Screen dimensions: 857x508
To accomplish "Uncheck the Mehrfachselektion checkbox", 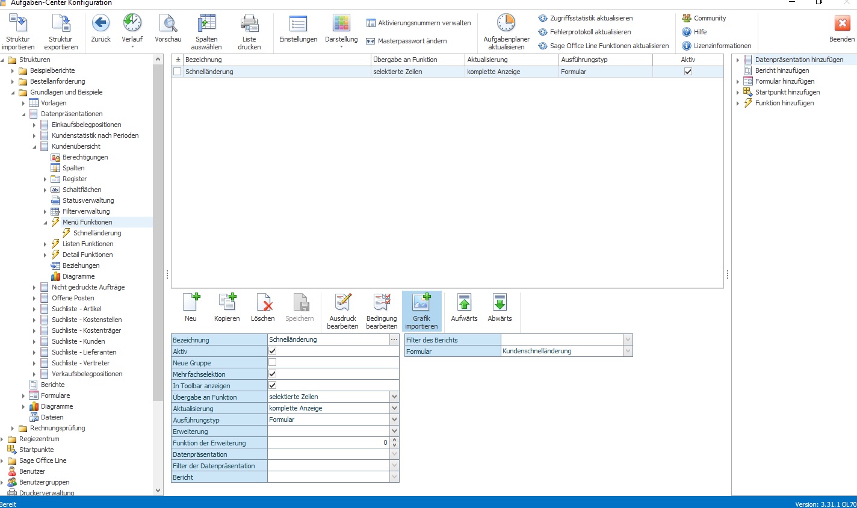I will pos(272,374).
